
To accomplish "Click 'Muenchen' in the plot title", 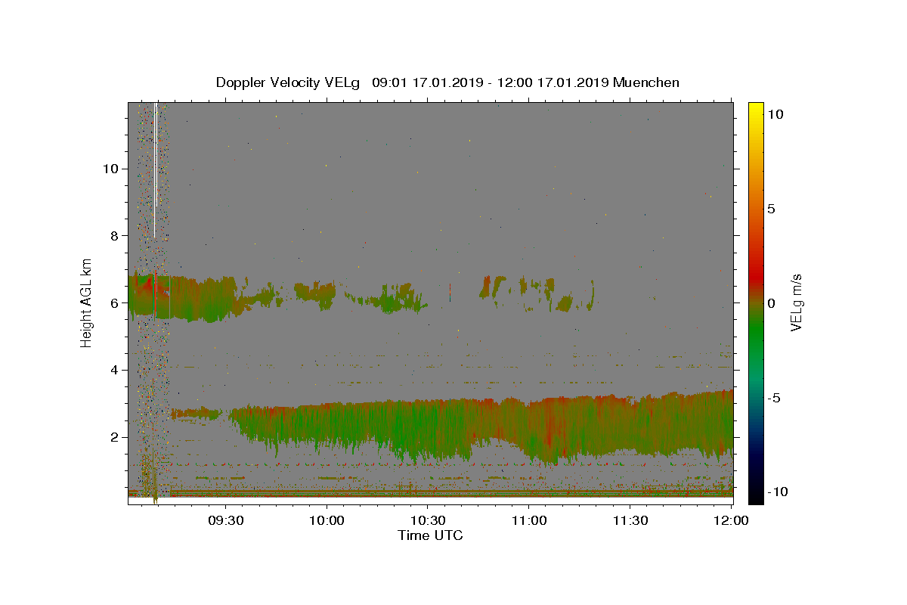I will click(646, 82).
